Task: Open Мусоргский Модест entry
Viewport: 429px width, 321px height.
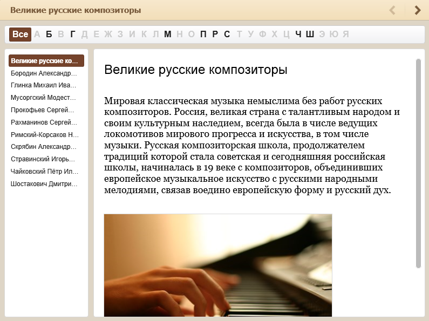Action: tap(44, 98)
